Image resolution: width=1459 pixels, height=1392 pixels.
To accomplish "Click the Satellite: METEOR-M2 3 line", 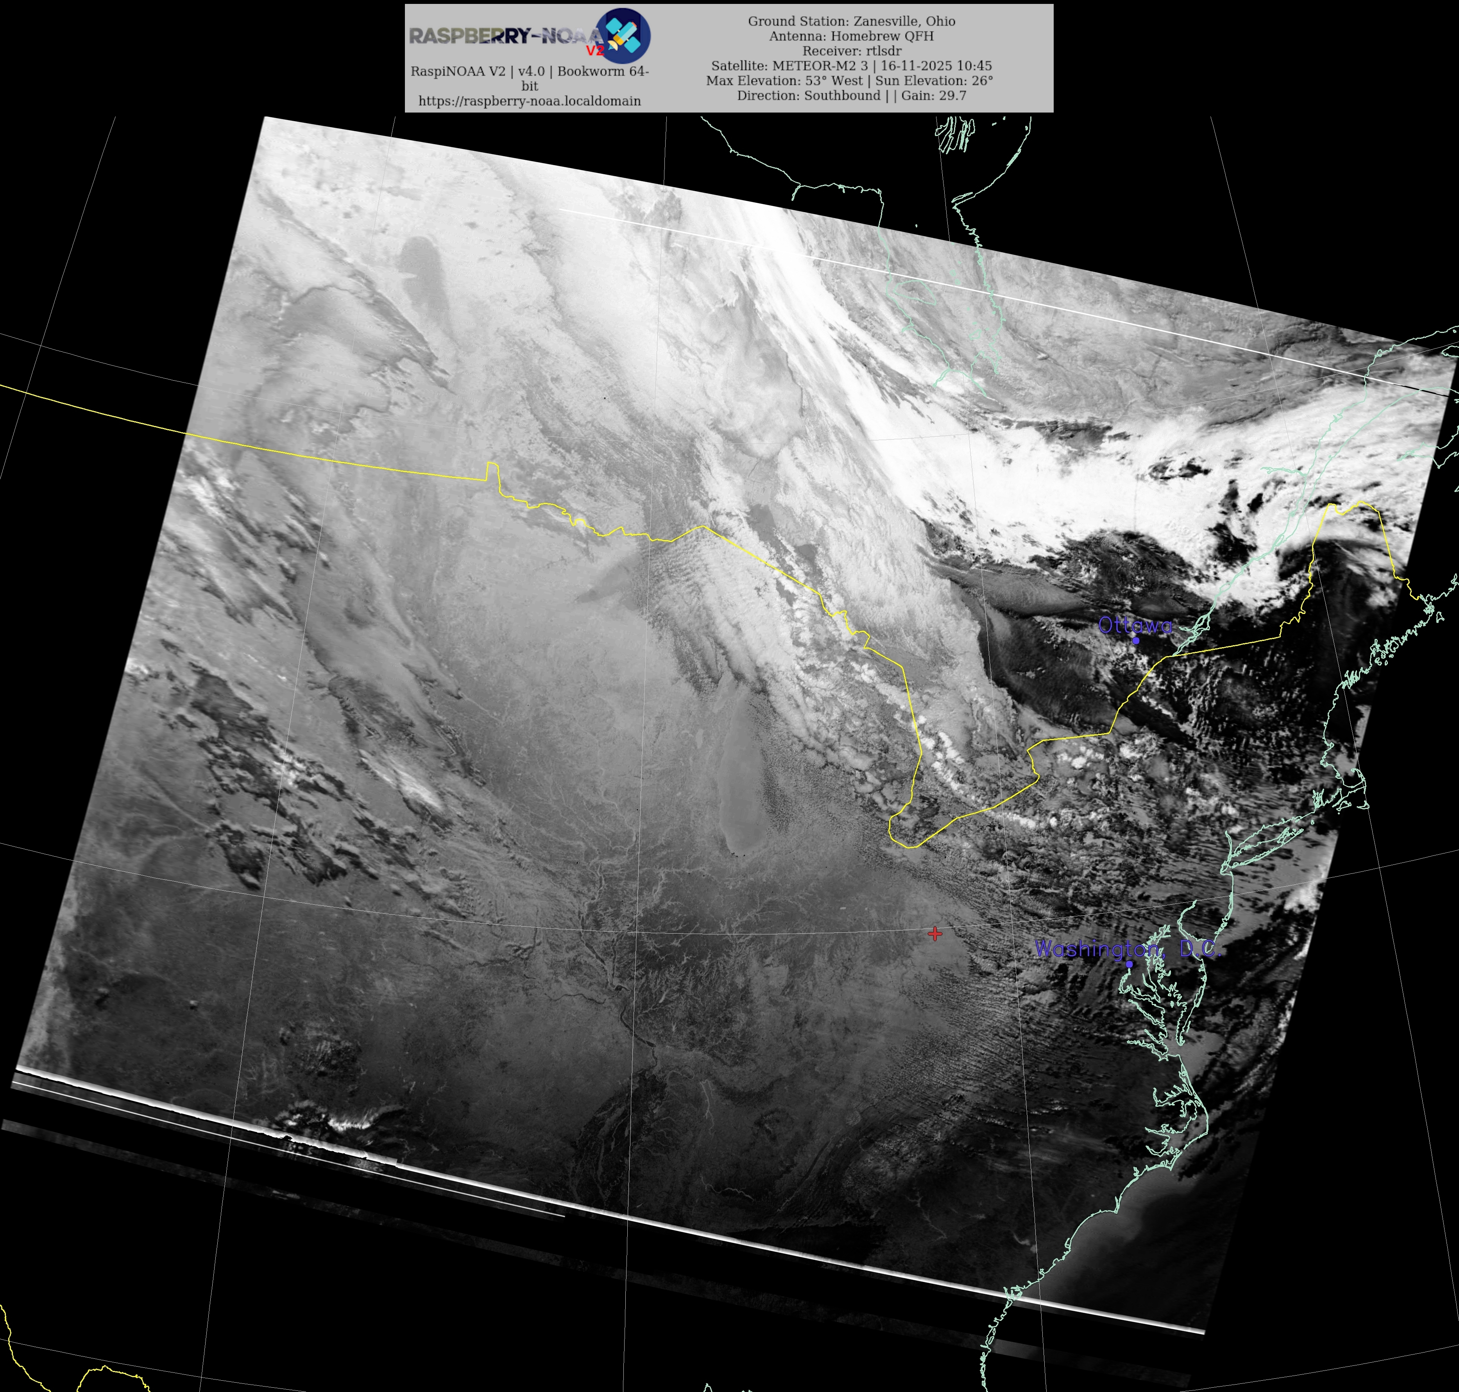I will (x=851, y=66).
